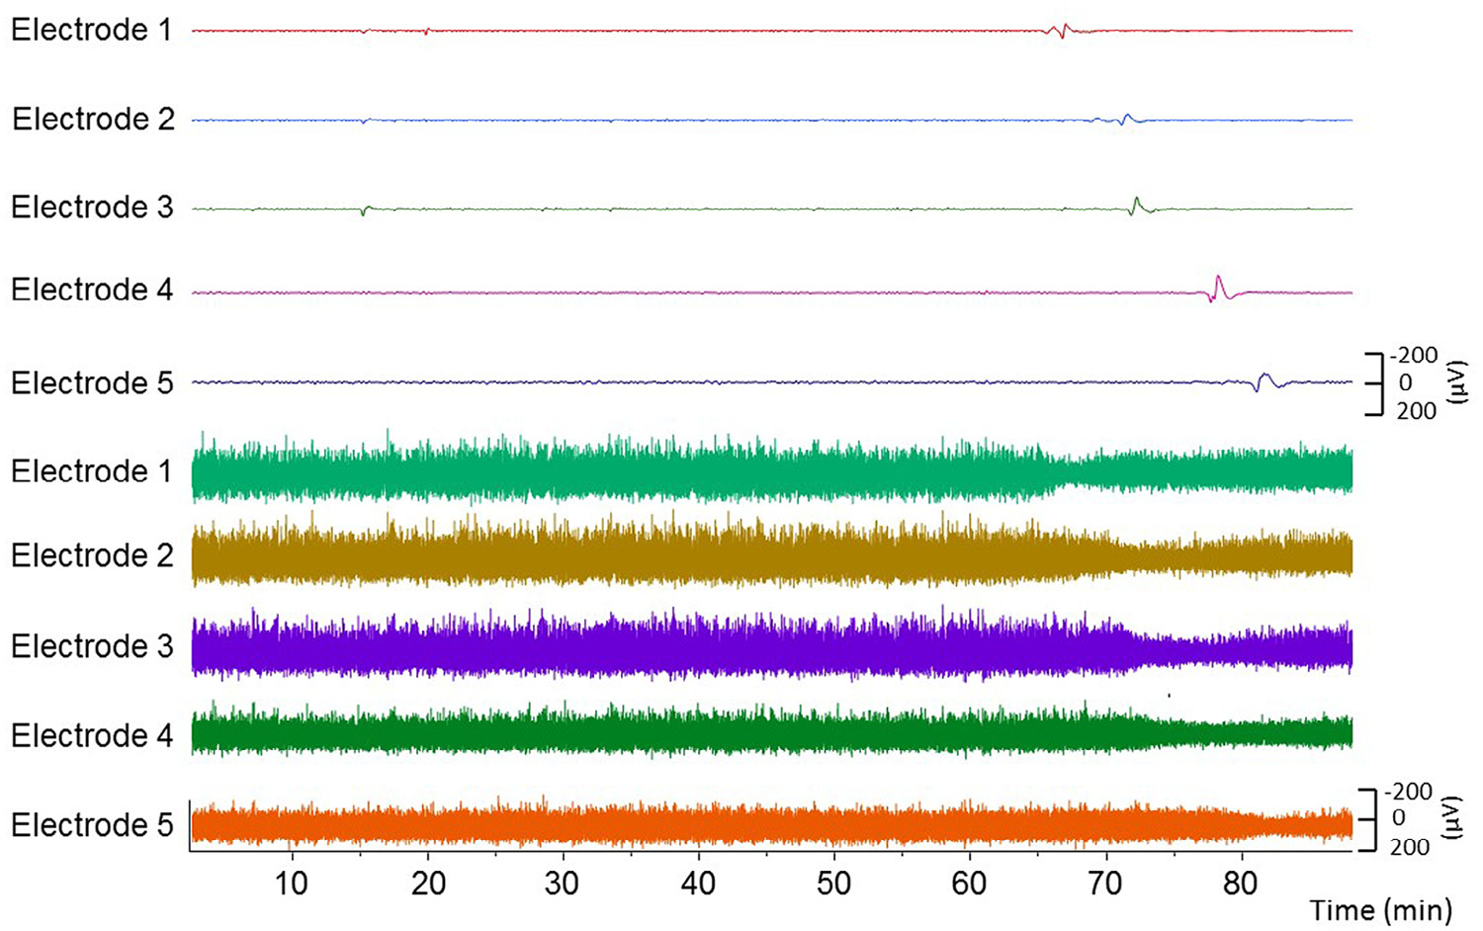The image size is (1483, 931).
Task: Select the 40 minute tick label
Action: [x=698, y=883]
